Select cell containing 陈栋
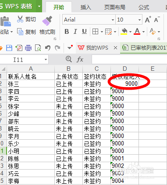The height and width of the screenshot is (185, 167). click(31, 159)
